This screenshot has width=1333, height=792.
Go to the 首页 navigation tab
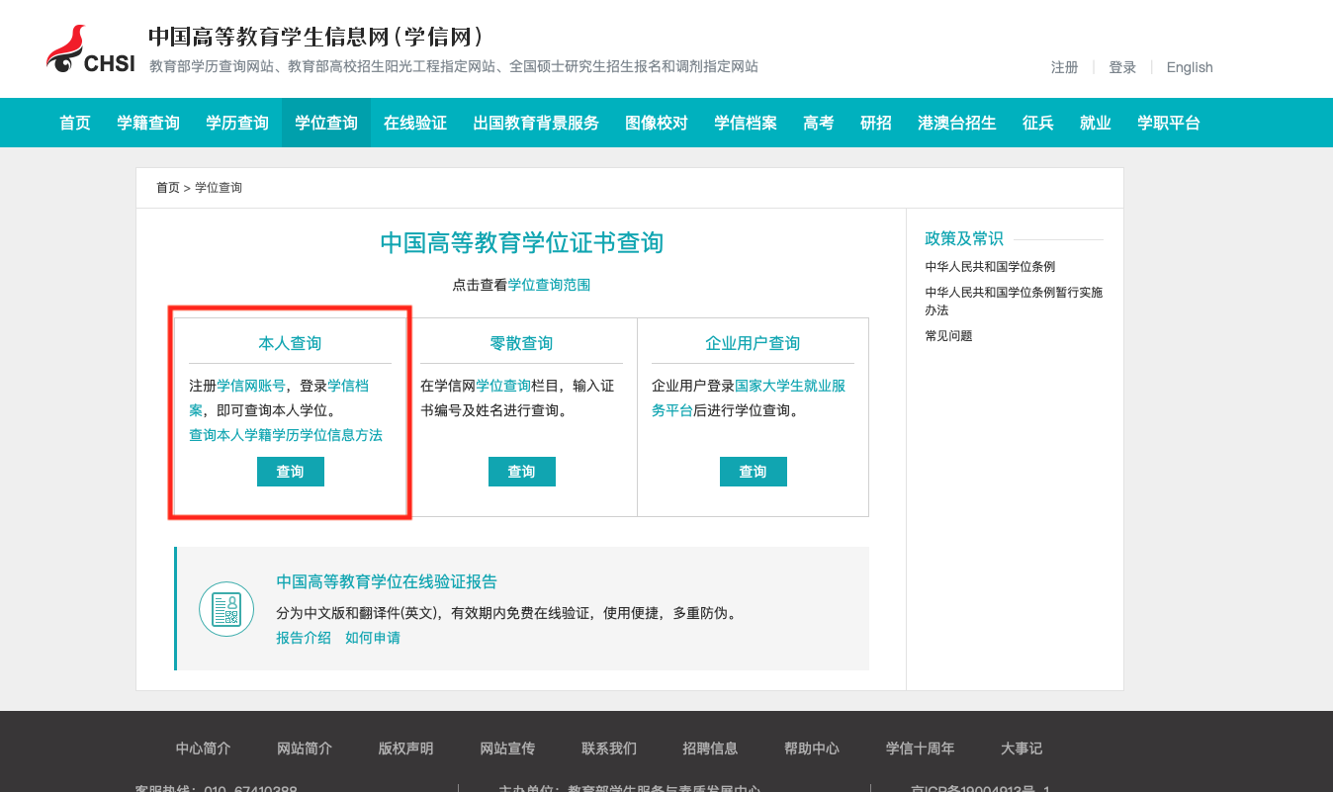pos(75,123)
